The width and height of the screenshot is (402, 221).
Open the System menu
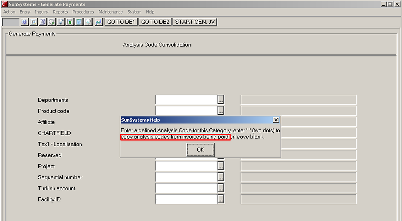134,12
